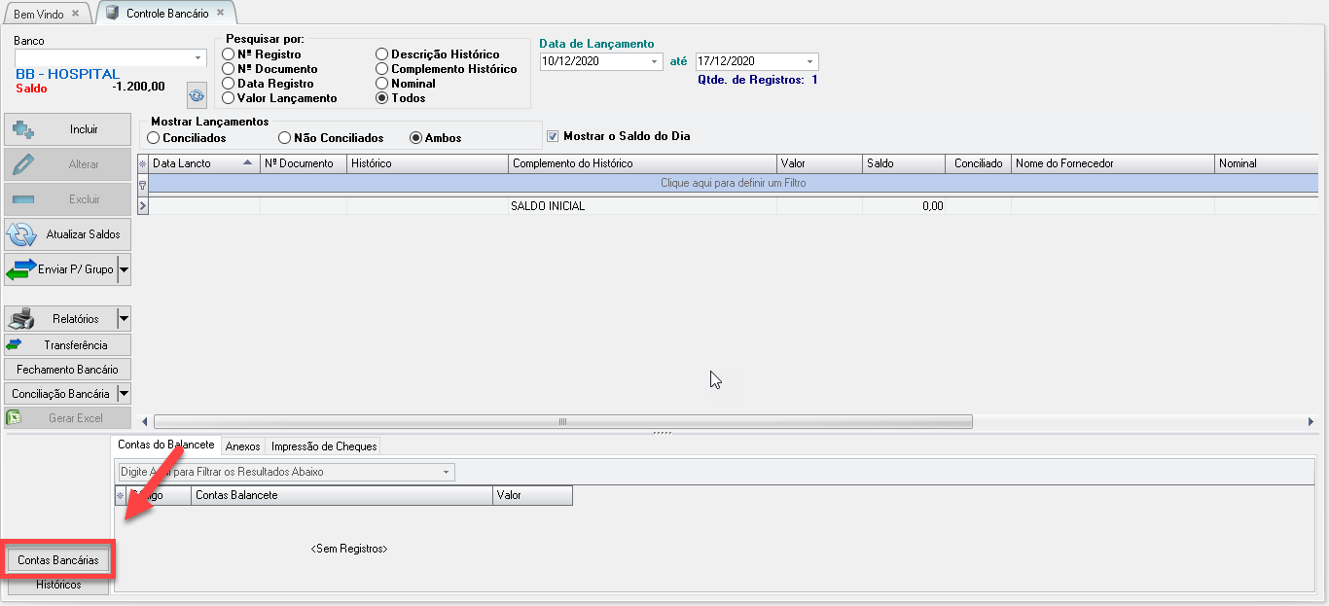Click the Contas Bancárias button

[58, 560]
